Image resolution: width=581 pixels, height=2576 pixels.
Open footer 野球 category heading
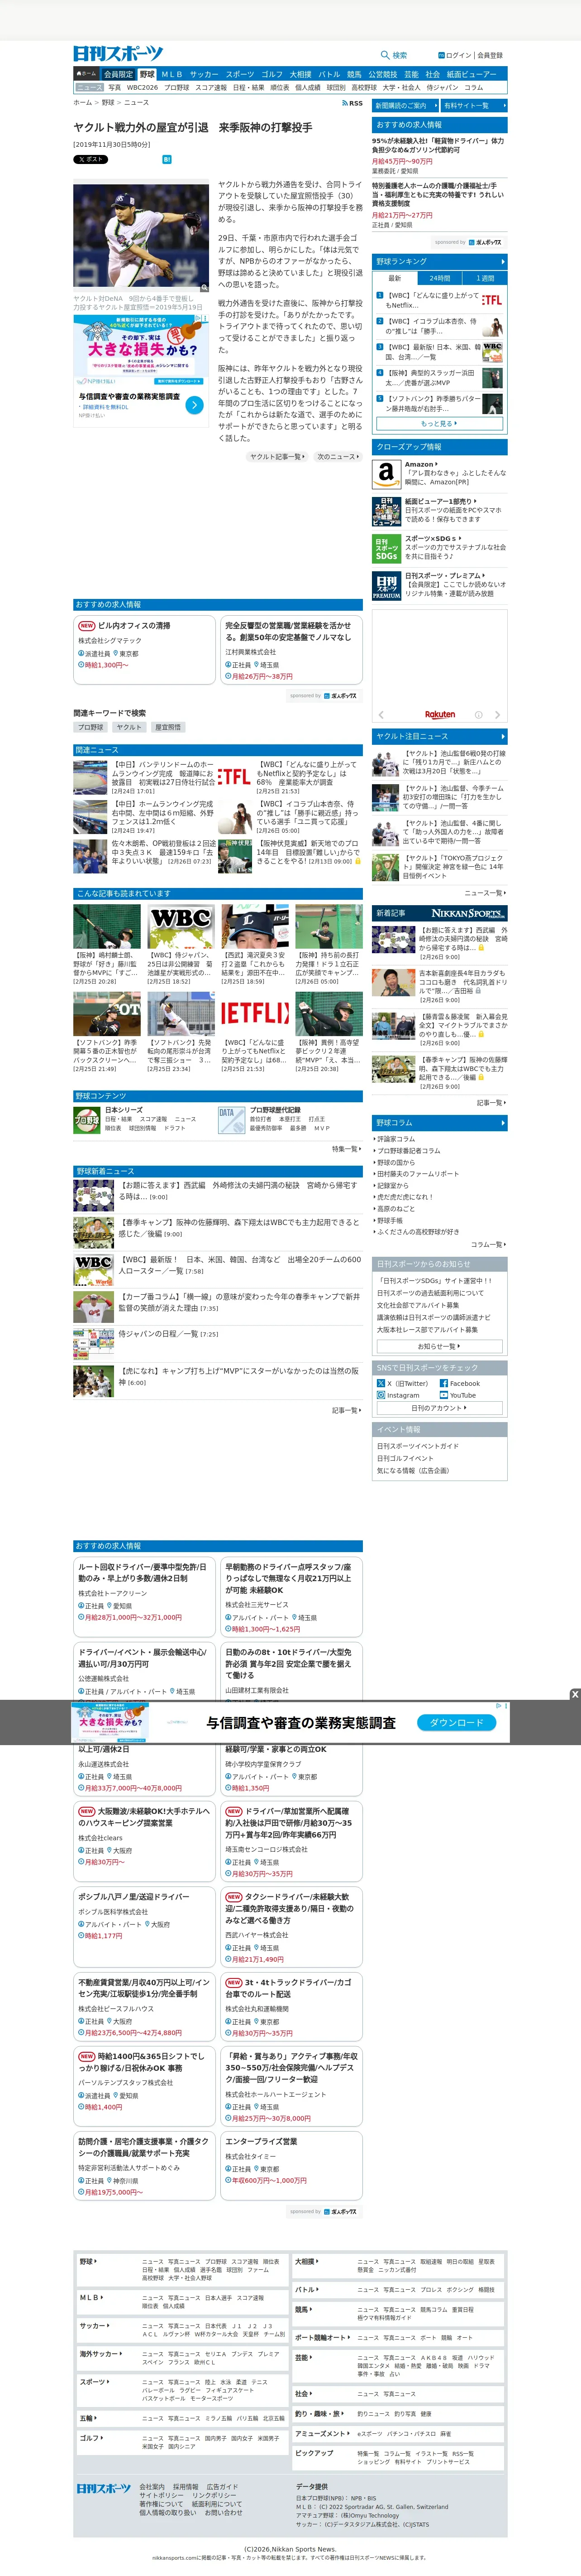(89, 2261)
